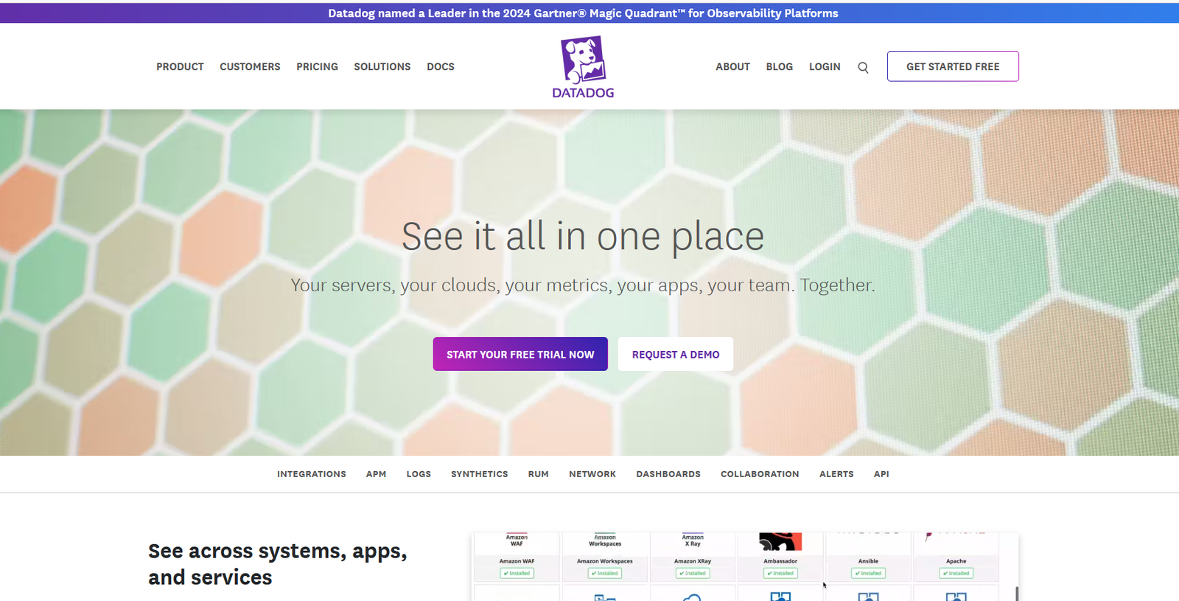The width and height of the screenshot is (1179, 601).
Task: Open the NETWORK tab
Action: 592,474
